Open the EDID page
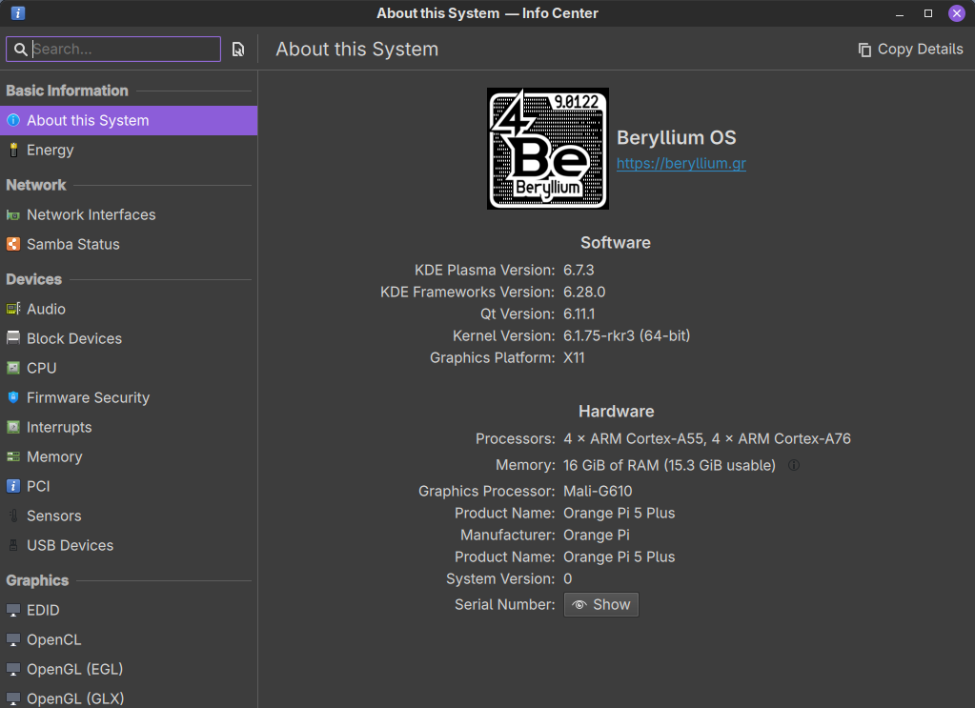The width and height of the screenshot is (975, 708). [x=129, y=611]
